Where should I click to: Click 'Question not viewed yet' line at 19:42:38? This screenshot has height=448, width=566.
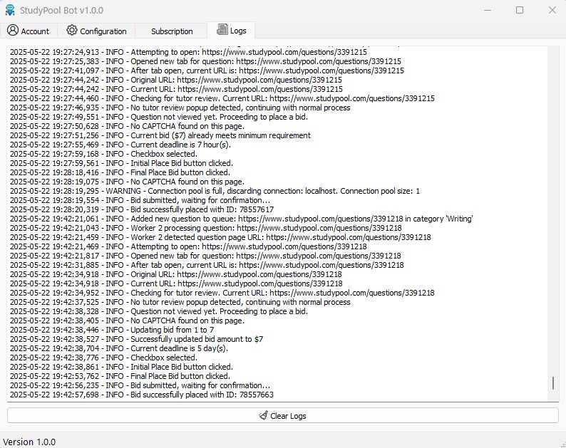tap(159, 311)
